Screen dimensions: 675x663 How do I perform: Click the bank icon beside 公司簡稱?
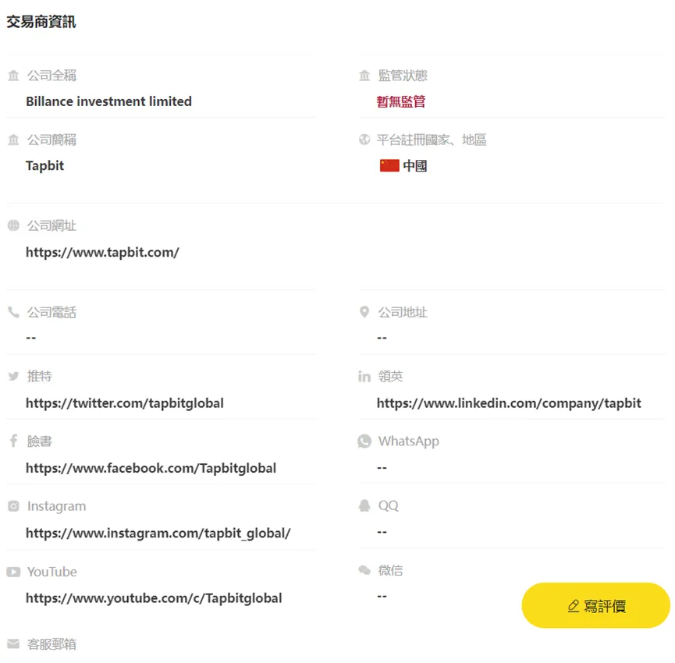[x=13, y=140]
